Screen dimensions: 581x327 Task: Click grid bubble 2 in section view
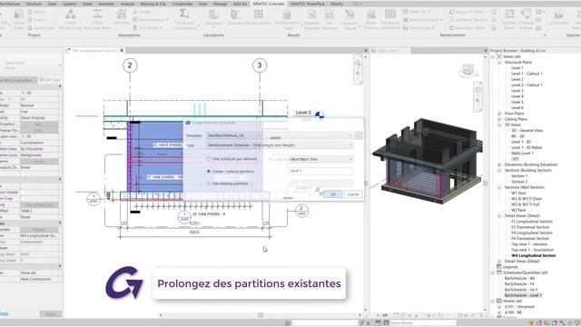pyautogui.click(x=130, y=65)
